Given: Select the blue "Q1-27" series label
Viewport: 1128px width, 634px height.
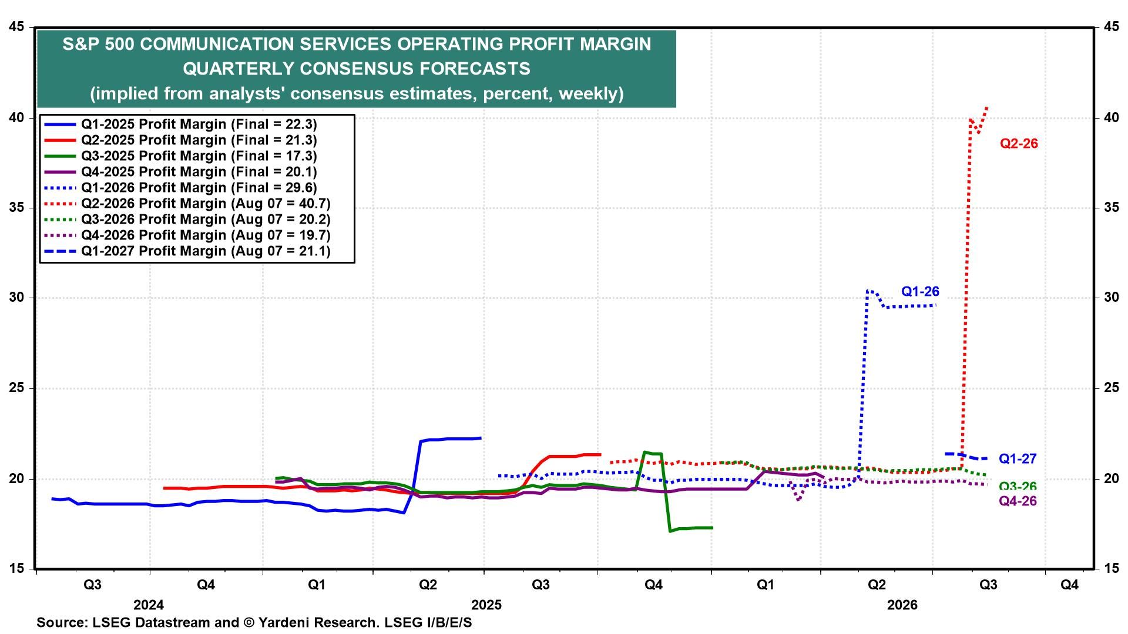Looking at the screenshot, I should click(x=1018, y=459).
